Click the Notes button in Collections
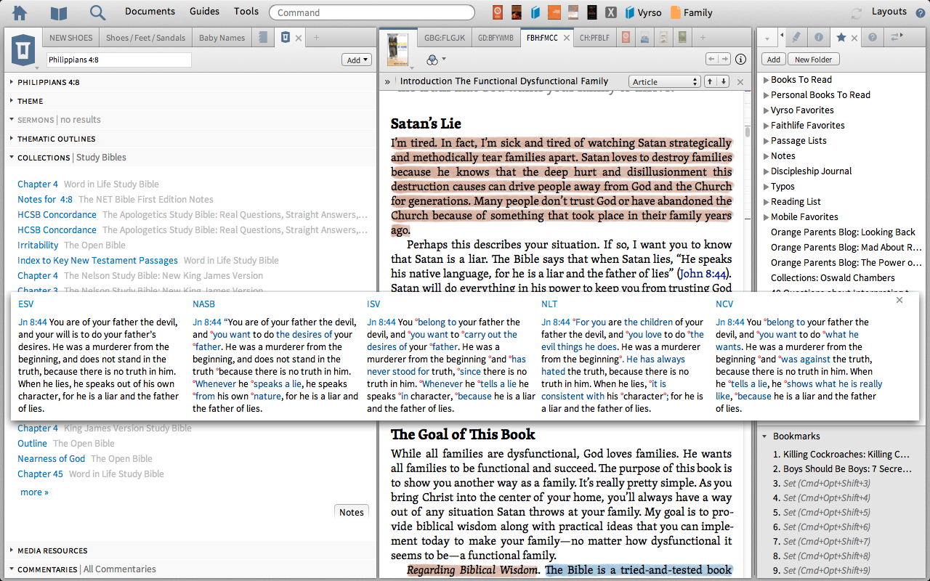The height and width of the screenshot is (581, 930). pyautogui.click(x=352, y=512)
